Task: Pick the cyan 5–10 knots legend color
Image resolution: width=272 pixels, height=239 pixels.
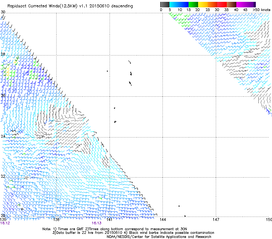Action: pyautogui.click(x=174, y=4)
